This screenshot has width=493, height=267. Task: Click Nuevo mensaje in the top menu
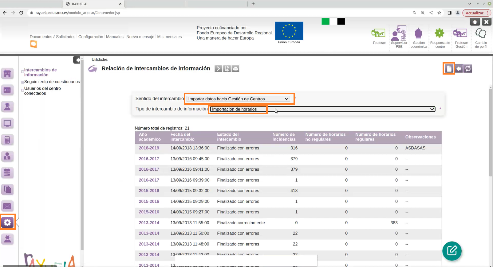(x=140, y=37)
